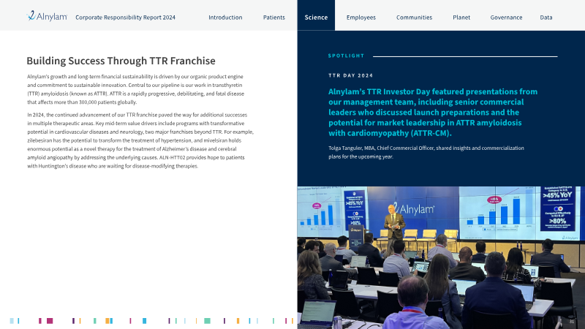Click the paragraph starting 'In 2024, the continued advancement'

(x=140, y=140)
